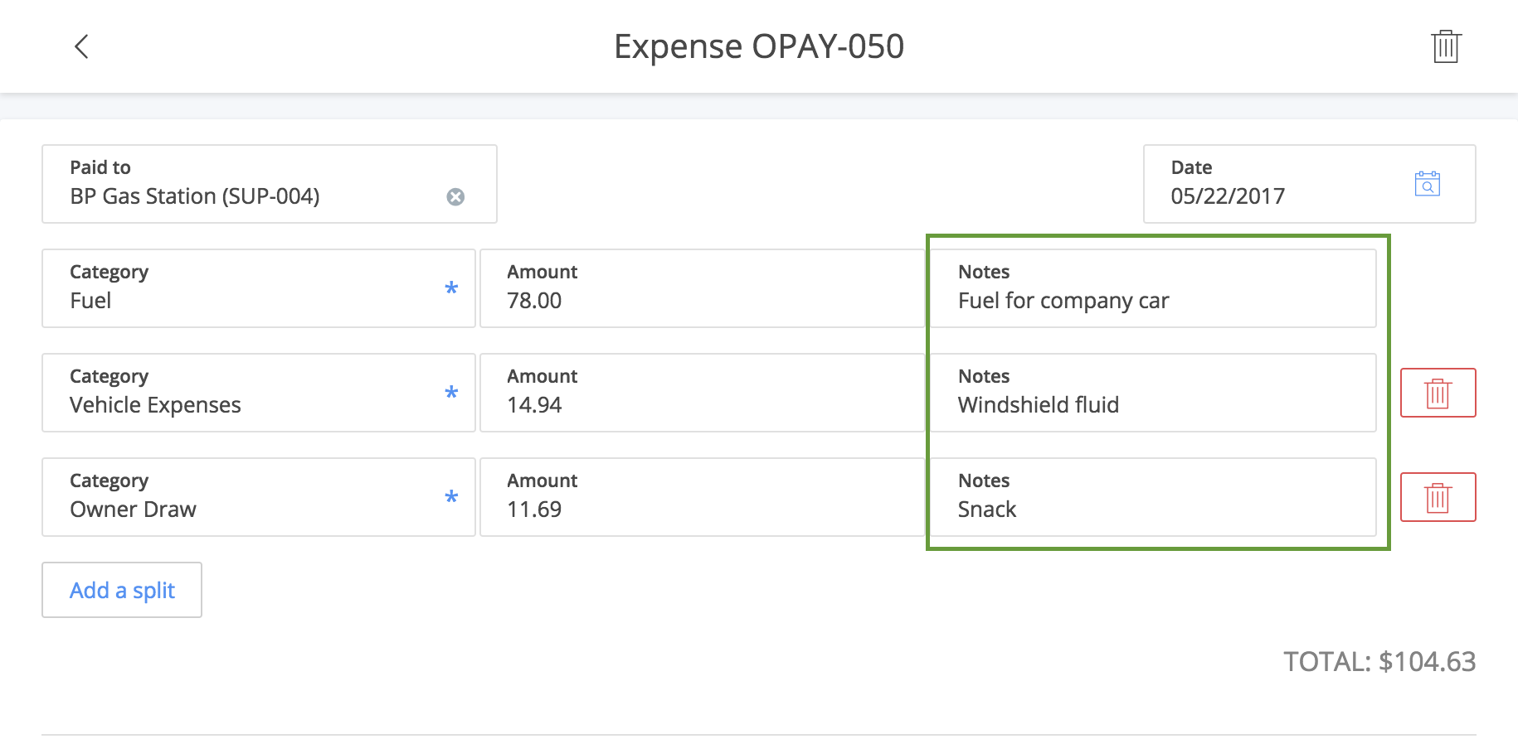Viewport: 1518px width, 739px height.
Task: Edit the Paid to supplier field
Action: pos(270,184)
